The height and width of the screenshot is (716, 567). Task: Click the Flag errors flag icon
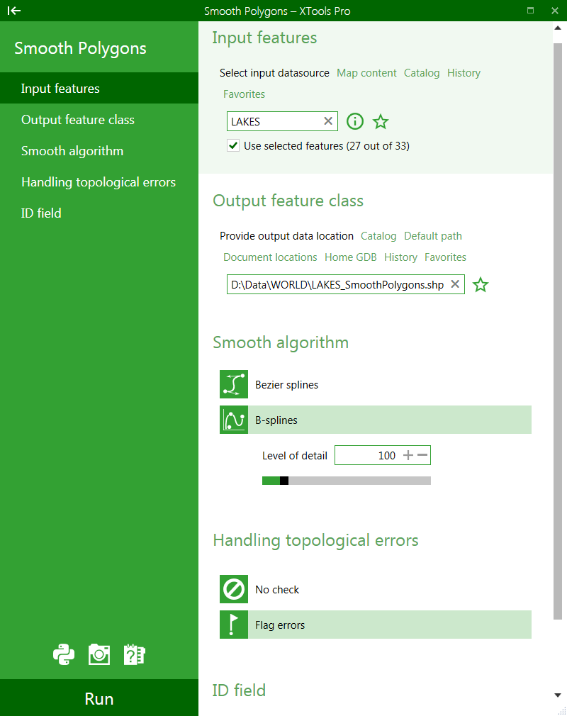[234, 625]
